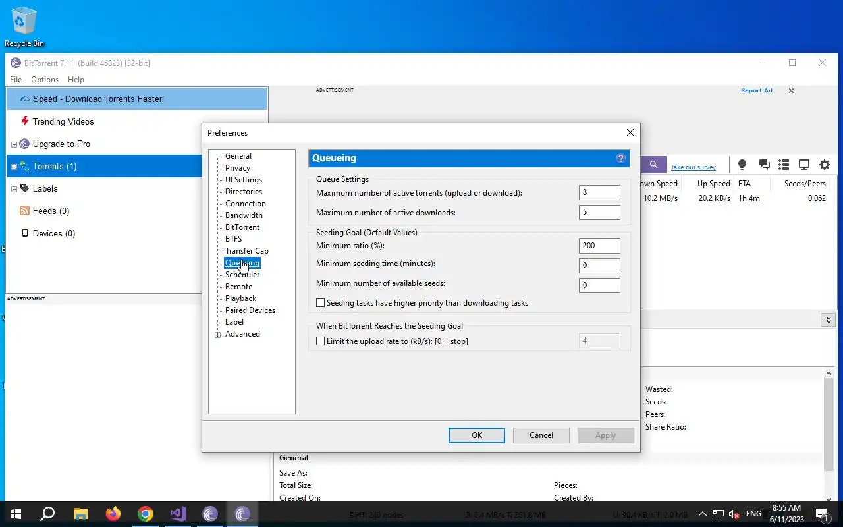Close the Preferences dialog
This screenshot has height=527, width=843.
pos(630,132)
